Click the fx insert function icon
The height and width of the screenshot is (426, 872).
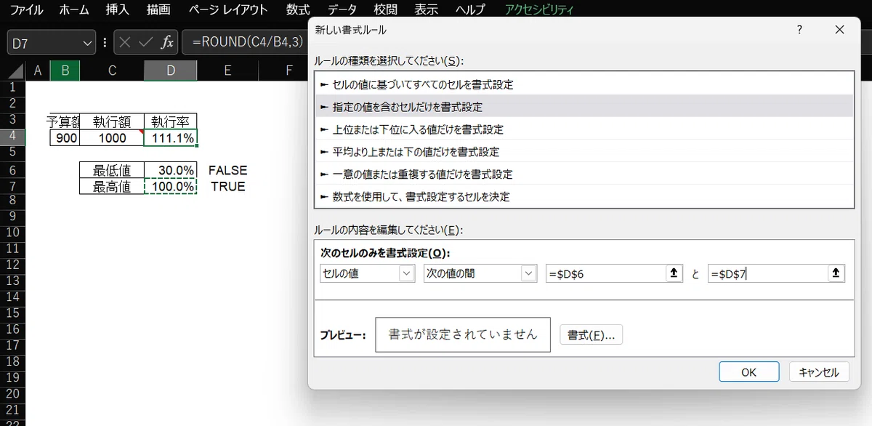coord(167,42)
